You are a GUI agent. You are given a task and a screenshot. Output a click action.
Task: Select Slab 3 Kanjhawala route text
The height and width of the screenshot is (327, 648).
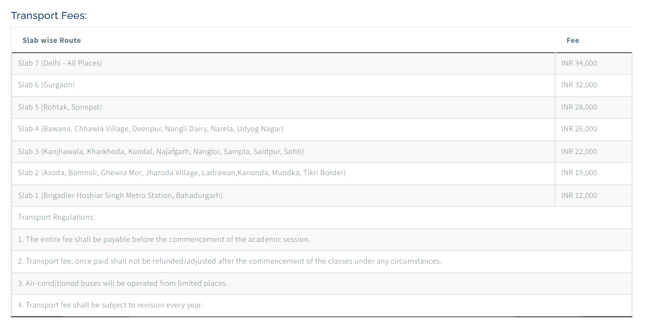(161, 151)
